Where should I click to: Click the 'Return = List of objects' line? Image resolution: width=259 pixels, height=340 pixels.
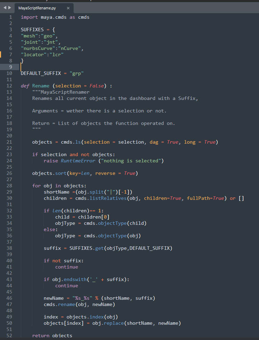[x=104, y=123]
